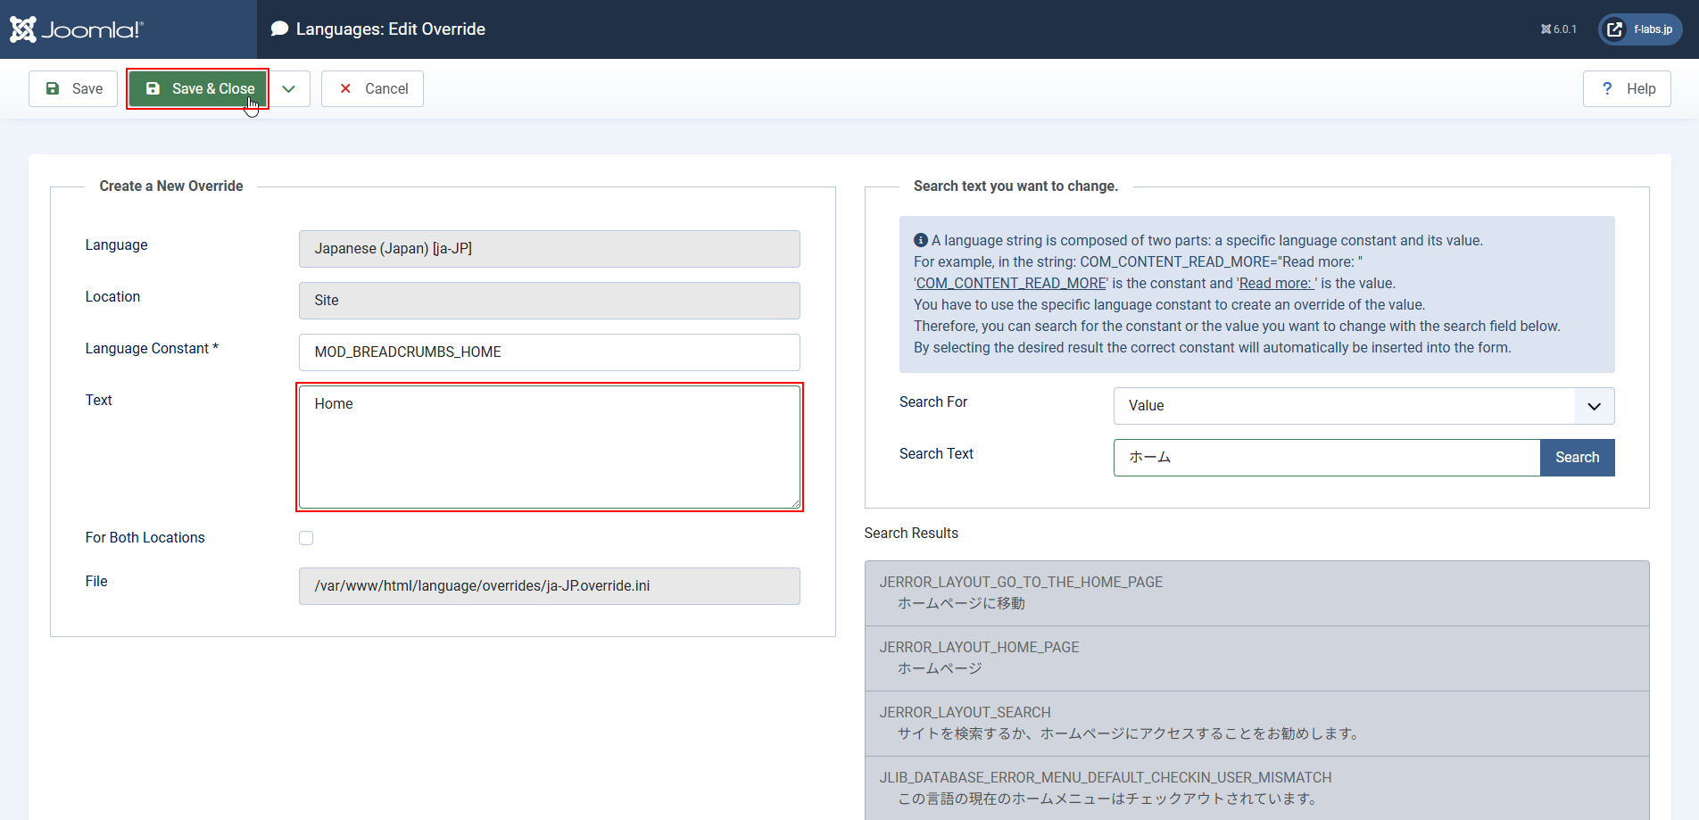Viewport: 1699px width, 820px height.
Task: Enable the For Both Locations checkbox
Action: tap(306, 538)
